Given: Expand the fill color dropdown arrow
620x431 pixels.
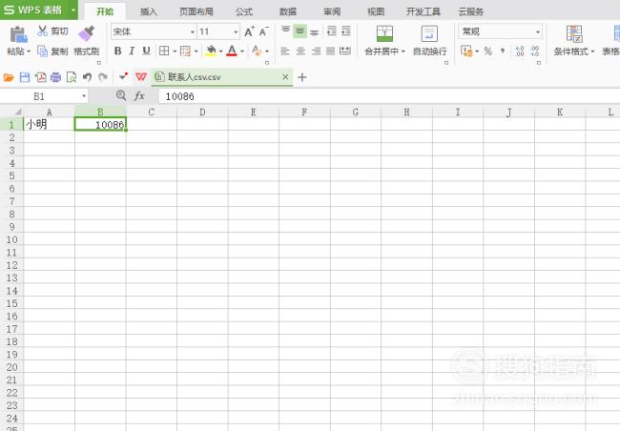Looking at the screenshot, I should (x=220, y=51).
